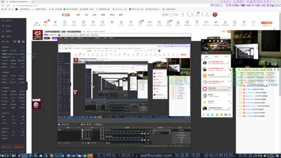Expand the 视频 dropdown in Douyu navigation

pos(103,15)
